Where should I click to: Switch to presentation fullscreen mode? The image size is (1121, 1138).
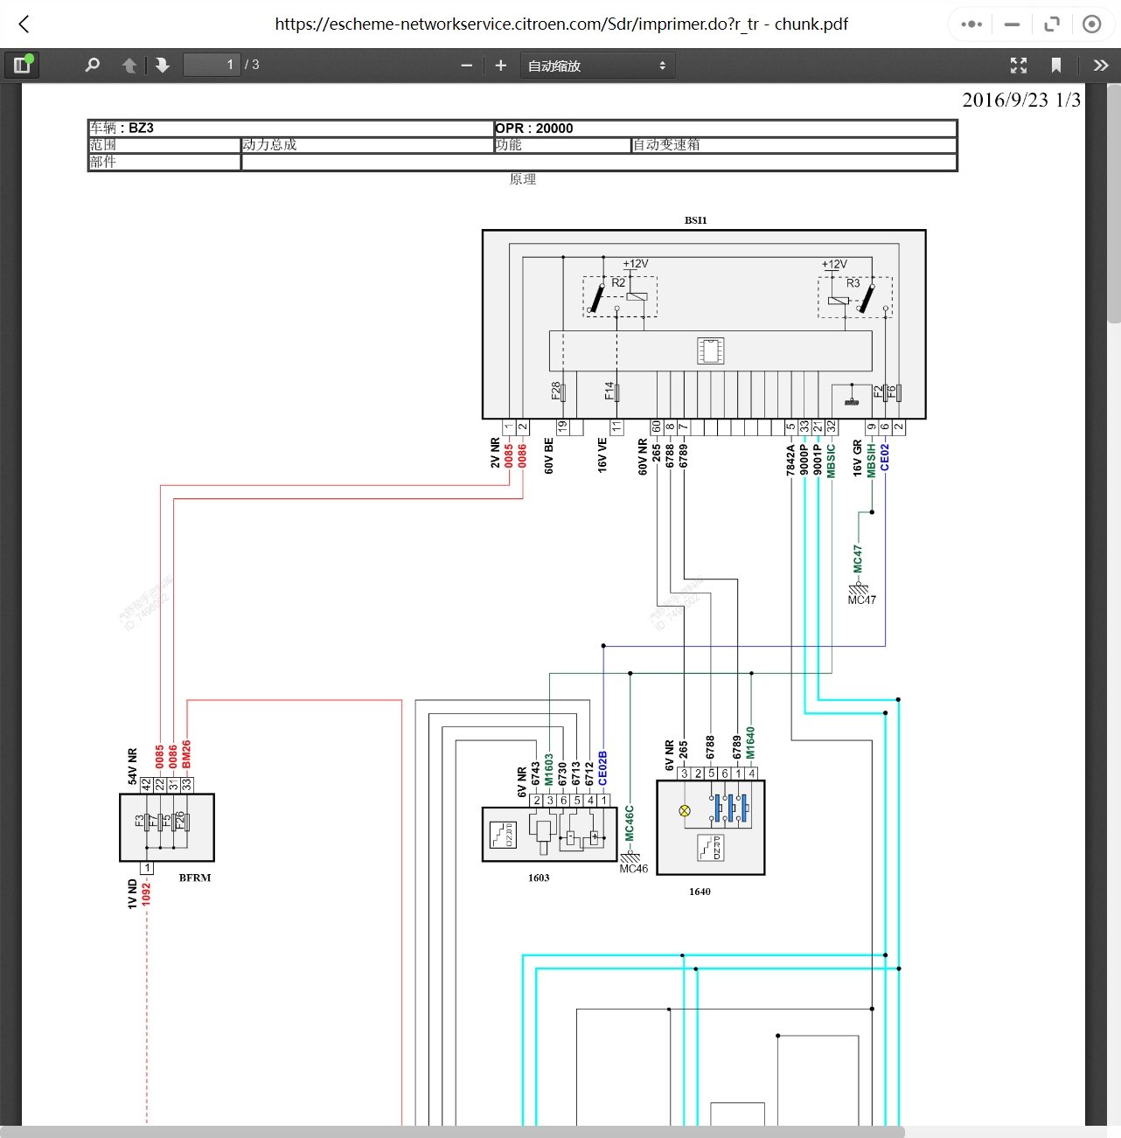click(1019, 66)
